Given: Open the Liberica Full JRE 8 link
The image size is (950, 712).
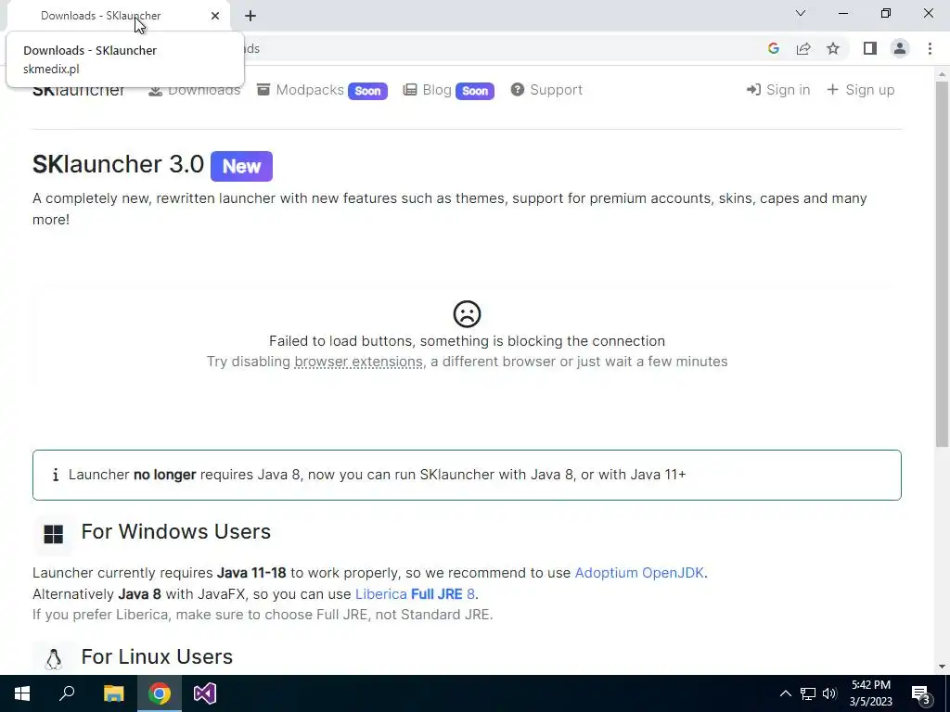Looking at the screenshot, I should point(415,594).
